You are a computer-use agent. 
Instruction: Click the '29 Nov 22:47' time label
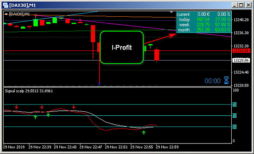(91, 147)
